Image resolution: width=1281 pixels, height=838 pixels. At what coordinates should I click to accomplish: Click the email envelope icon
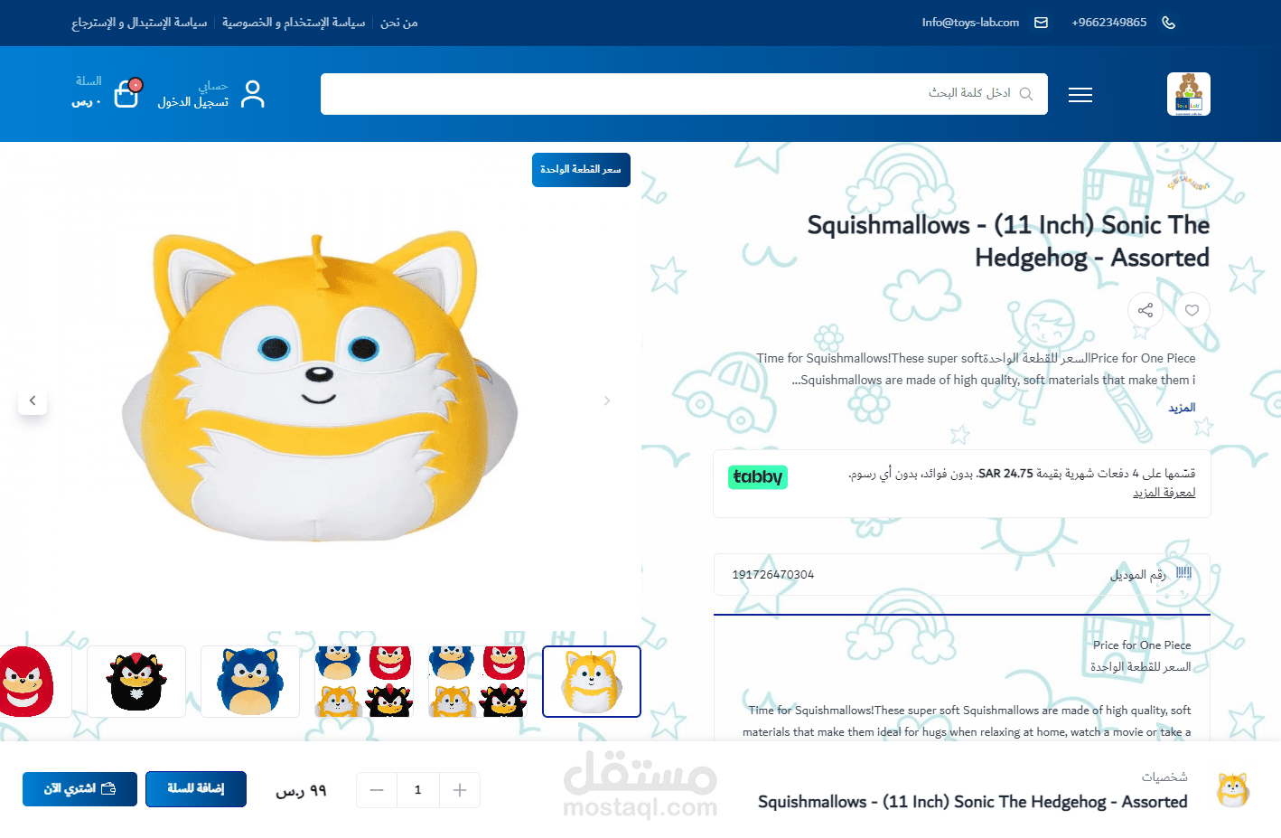(1042, 23)
